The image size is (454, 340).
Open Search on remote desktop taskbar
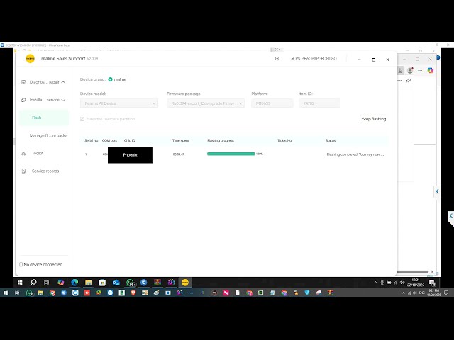click(33, 282)
